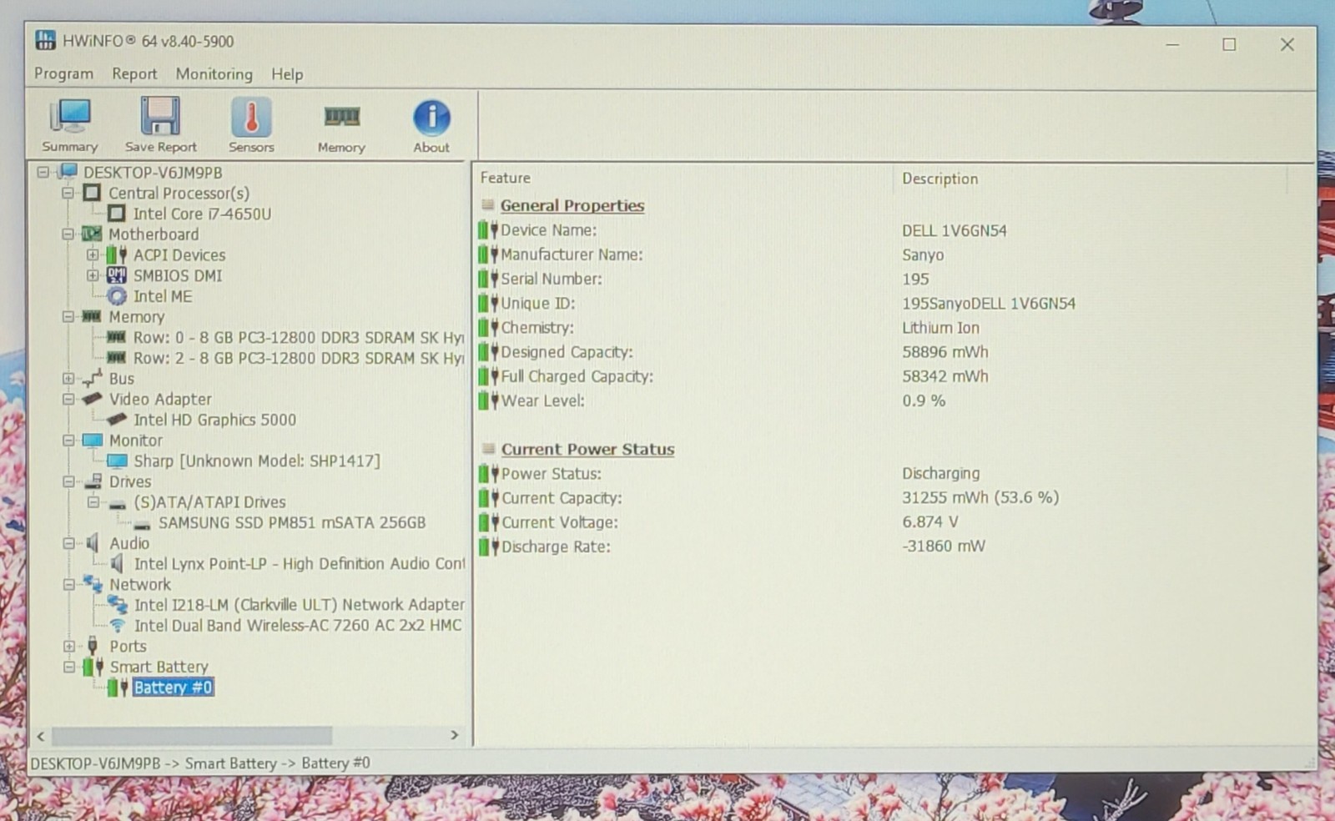
Task: Open the About info icon
Action: 431,118
